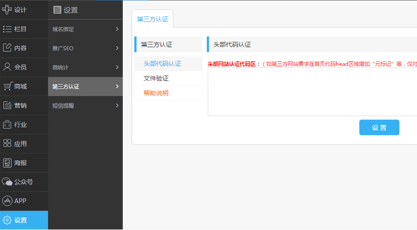Open the orange 帮助说明 link
This screenshot has width=417, height=230.
click(156, 93)
